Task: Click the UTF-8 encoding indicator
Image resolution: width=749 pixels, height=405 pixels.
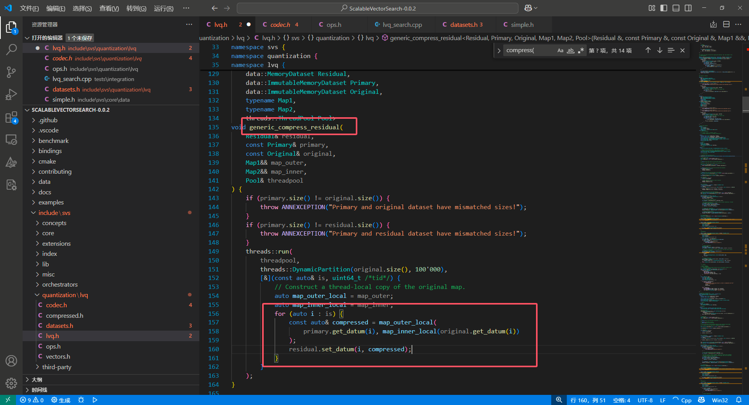Action: 645,400
